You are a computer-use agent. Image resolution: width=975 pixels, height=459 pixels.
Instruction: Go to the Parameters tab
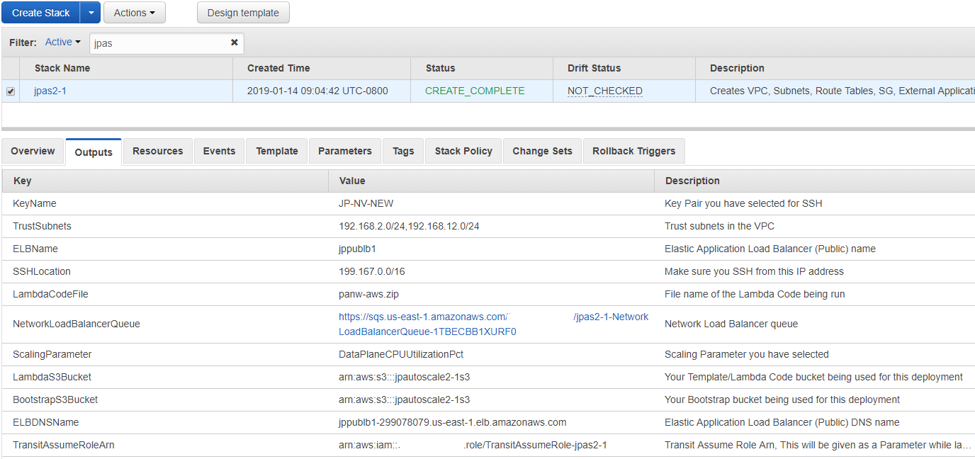click(x=344, y=151)
